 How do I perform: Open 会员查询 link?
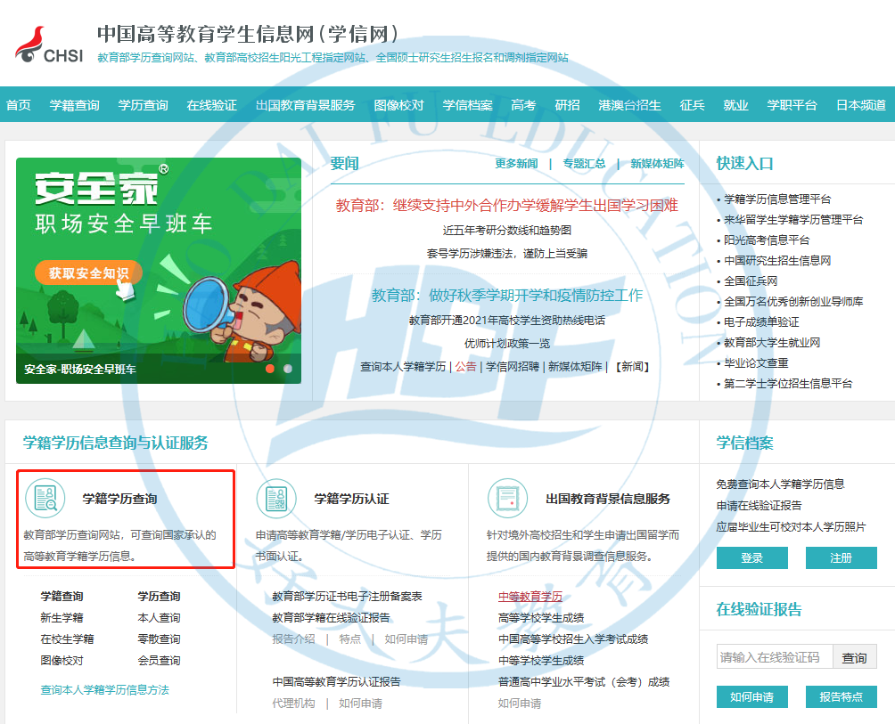click(159, 661)
